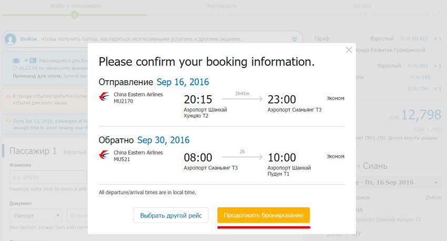The image size is (447, 241).
Task: Select the Инфо о Пассажире step
Action: 75,6
